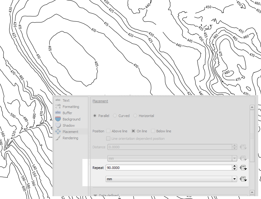Image resolution: width=261 pixels, height=199 pixels.
Task: Open the Shadow label settings
Action: coord(68,125)
